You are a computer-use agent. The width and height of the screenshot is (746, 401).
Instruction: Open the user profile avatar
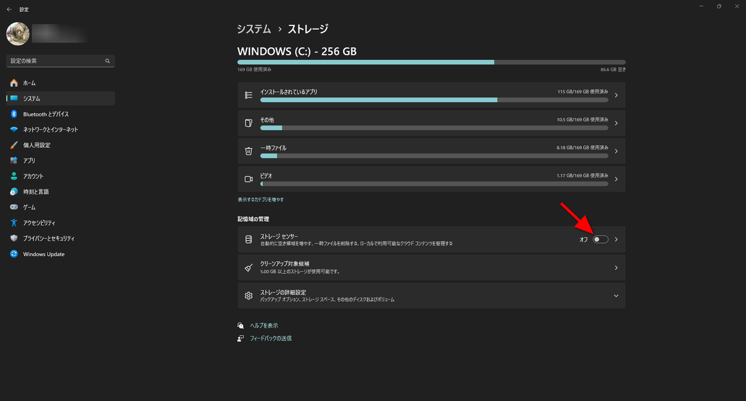click(17, 34)
